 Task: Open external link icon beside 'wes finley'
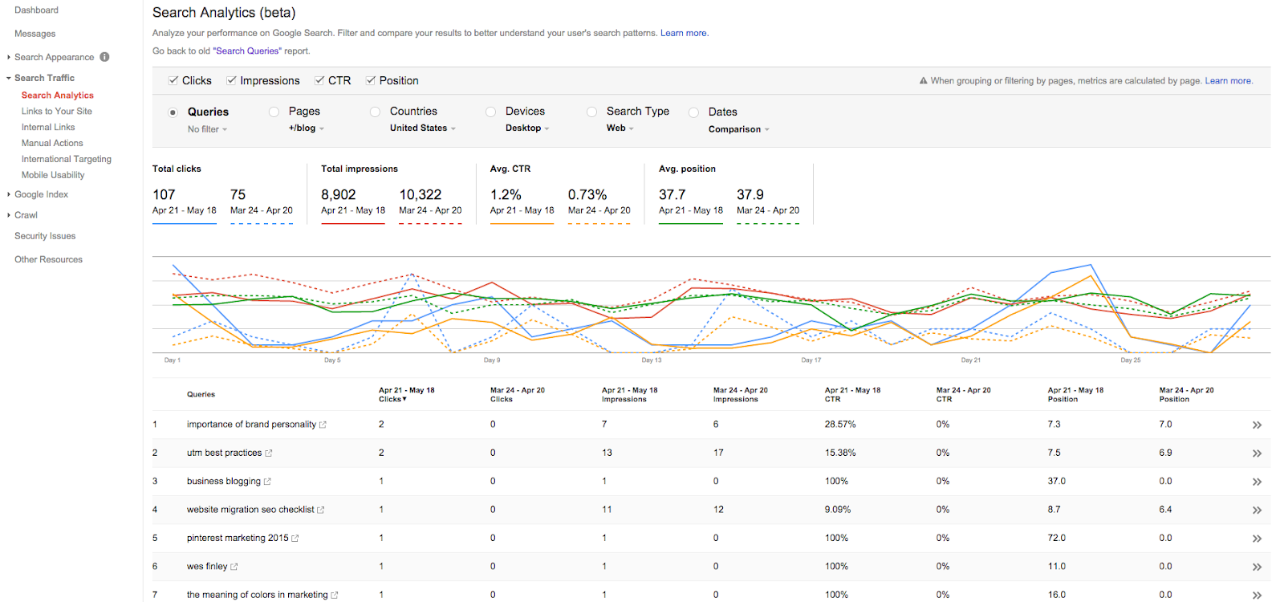tap(234, 567)
